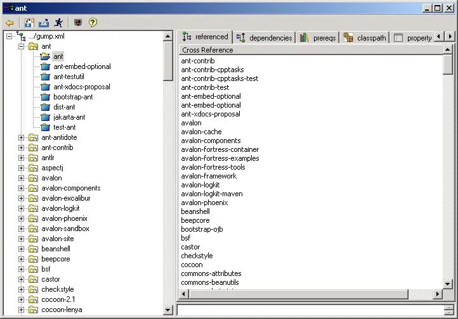Expand the avalon-excalibur module
The image size is (458, 319).
[x=21, y=198]
